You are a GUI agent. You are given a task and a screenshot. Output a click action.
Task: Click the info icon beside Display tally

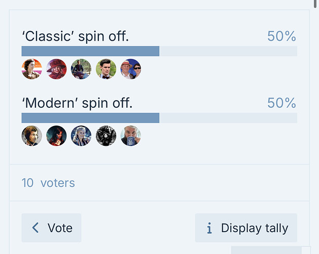pos(209,228)
